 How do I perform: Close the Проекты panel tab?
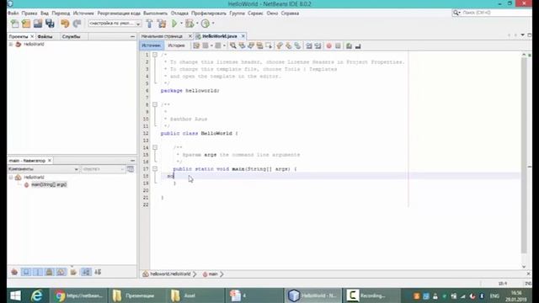point(32,36)
